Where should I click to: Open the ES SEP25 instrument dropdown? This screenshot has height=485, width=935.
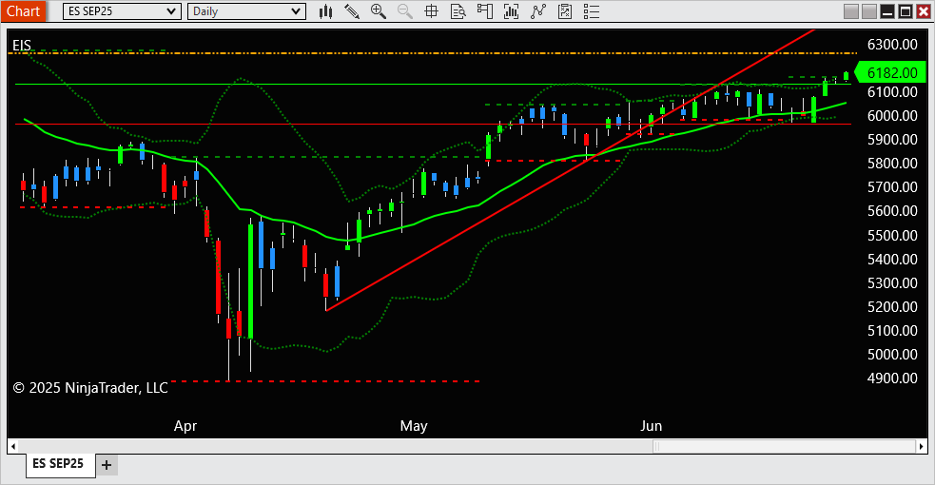(x=123, y=11)
